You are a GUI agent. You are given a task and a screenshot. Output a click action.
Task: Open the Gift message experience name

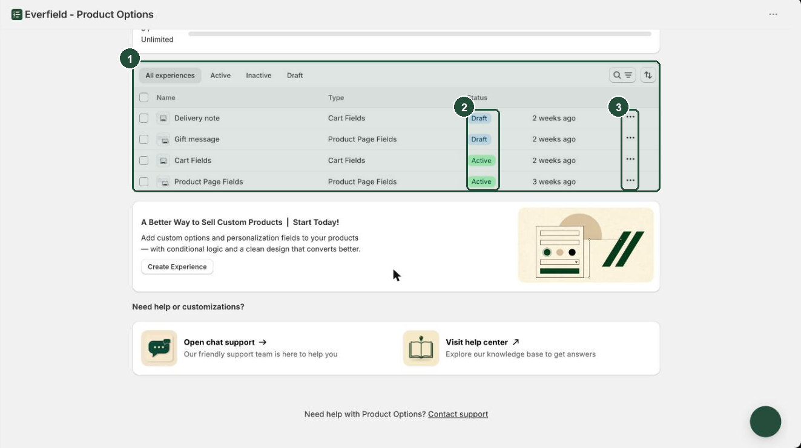point(197,140)
